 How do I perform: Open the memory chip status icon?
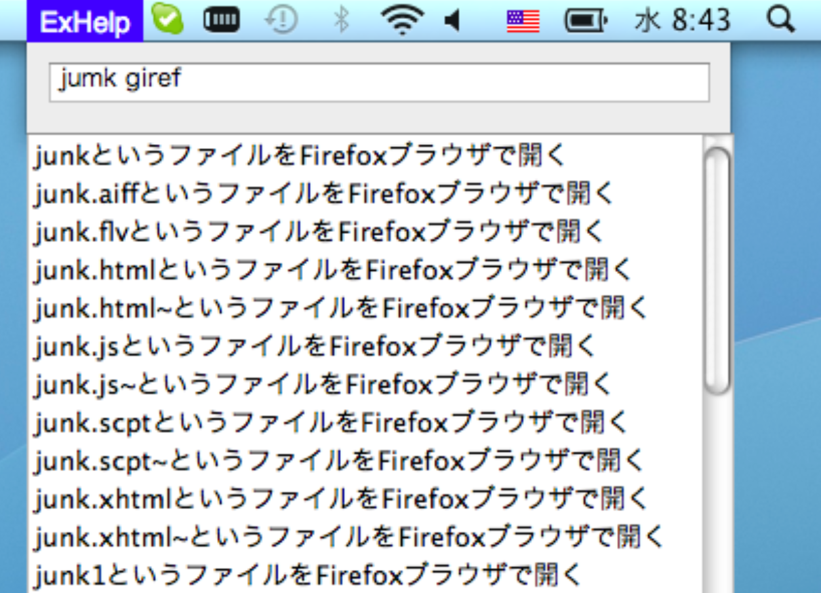coord(222,20)
